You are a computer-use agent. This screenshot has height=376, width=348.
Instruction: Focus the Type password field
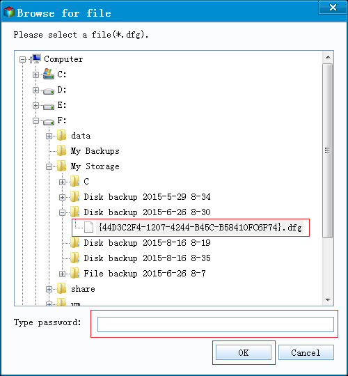point(216,324)
